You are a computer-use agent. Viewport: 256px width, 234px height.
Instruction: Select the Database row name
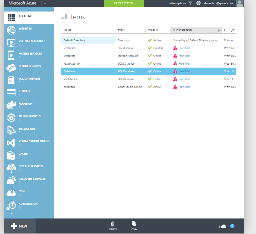pos(69,71)
